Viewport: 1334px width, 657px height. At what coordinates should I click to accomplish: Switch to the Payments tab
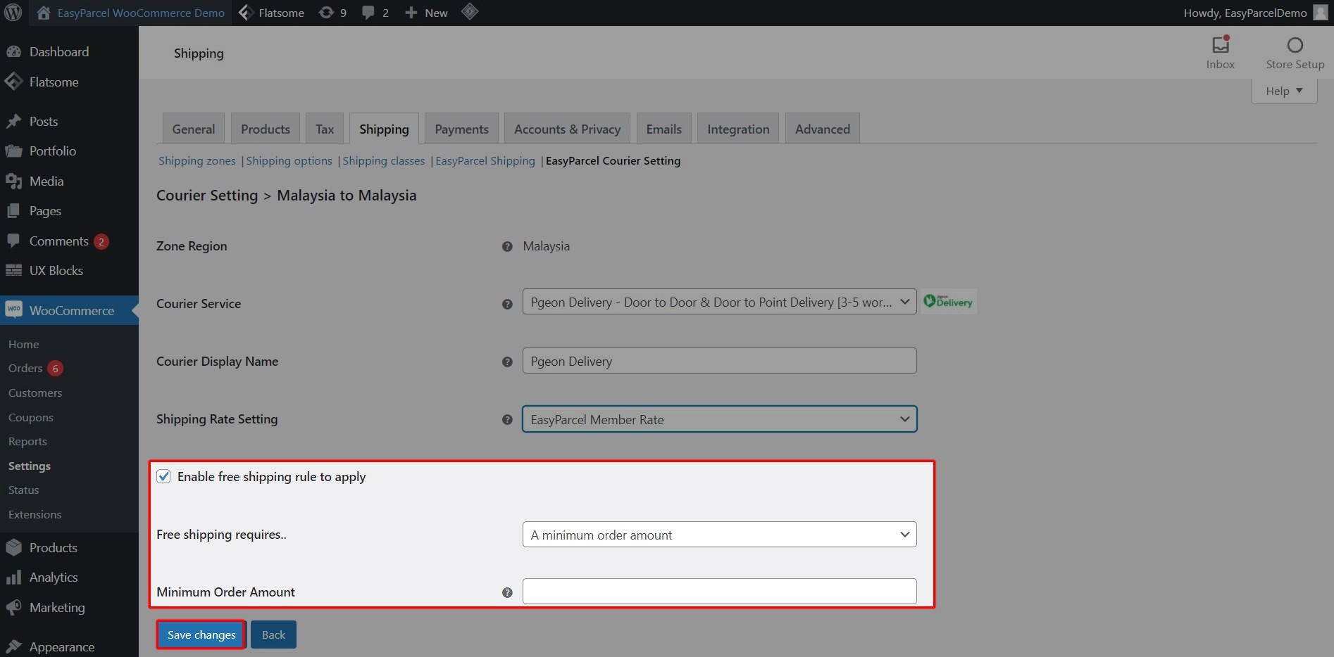[x=461, y=129]
